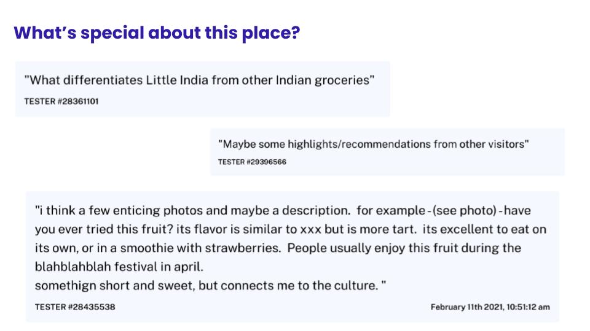Click the "What's special about this place?" heading
Image resolution: width=590 pixels, height=331 pixels.
[x=157, y=33]
